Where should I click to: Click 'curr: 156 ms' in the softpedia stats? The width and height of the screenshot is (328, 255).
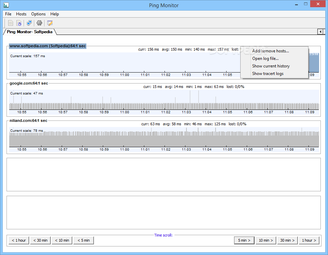pyautogui.click(x=148, y=50)
